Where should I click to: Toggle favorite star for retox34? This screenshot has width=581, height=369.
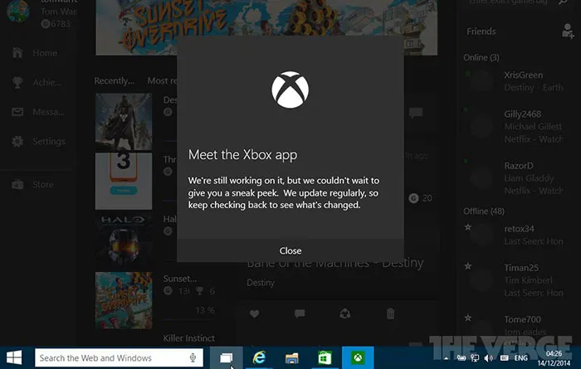467,227
